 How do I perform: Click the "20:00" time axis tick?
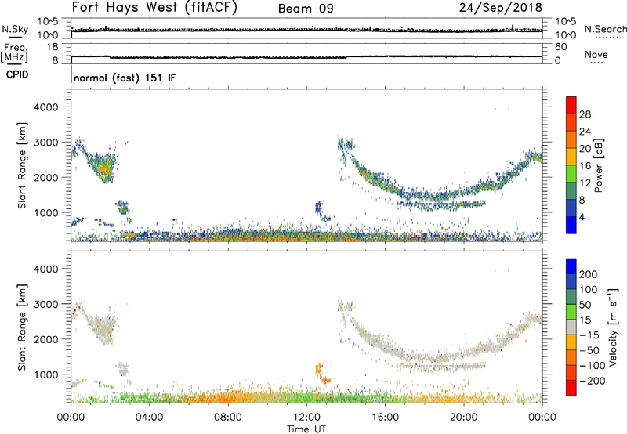pyautogui.click(x=463, y=418)
